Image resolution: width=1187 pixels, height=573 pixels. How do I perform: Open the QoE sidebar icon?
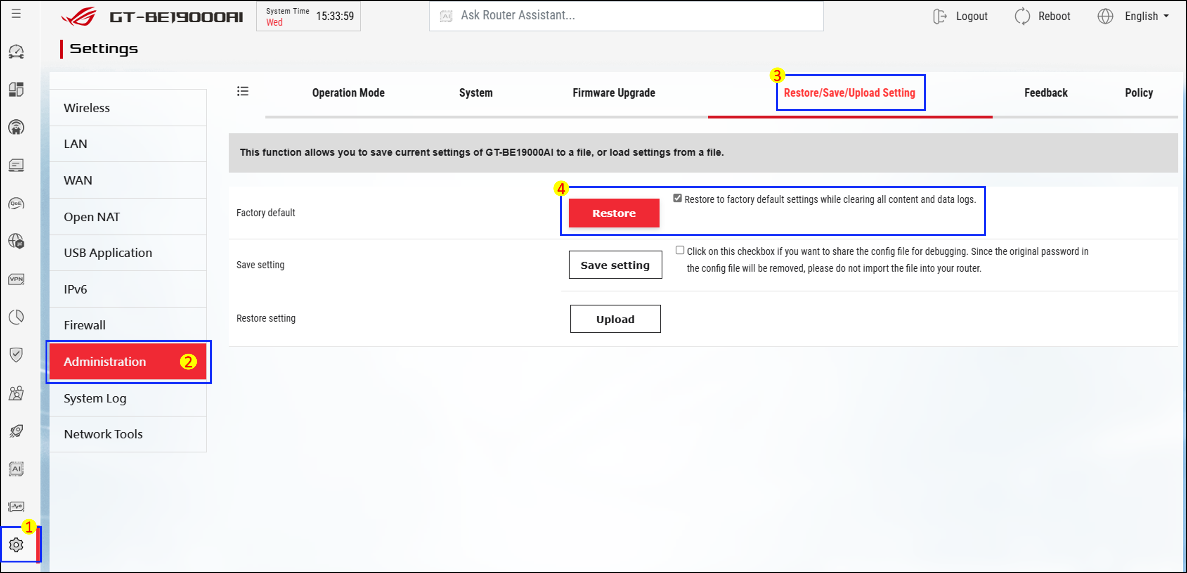[x=16, y=203]
